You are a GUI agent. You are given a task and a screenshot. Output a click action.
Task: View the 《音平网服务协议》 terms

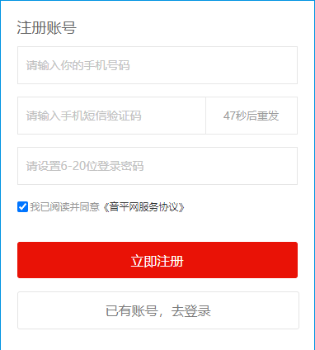pos(143,207)
